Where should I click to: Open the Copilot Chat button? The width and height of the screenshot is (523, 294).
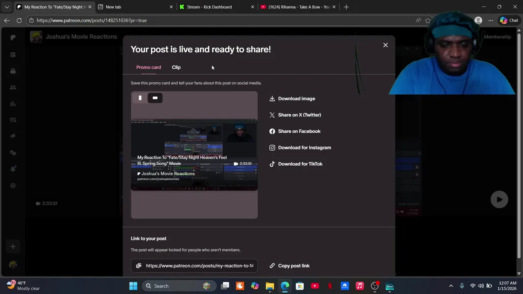point(509,20)
